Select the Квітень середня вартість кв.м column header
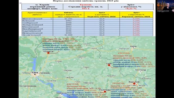The width and height of the screenshot is (174, 98). (69, 14)
